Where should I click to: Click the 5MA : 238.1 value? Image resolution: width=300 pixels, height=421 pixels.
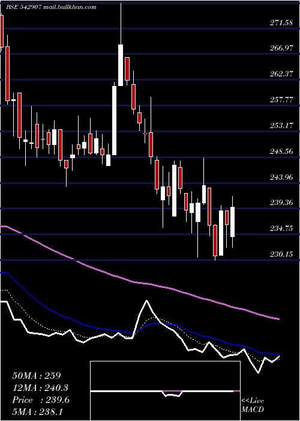37,411
